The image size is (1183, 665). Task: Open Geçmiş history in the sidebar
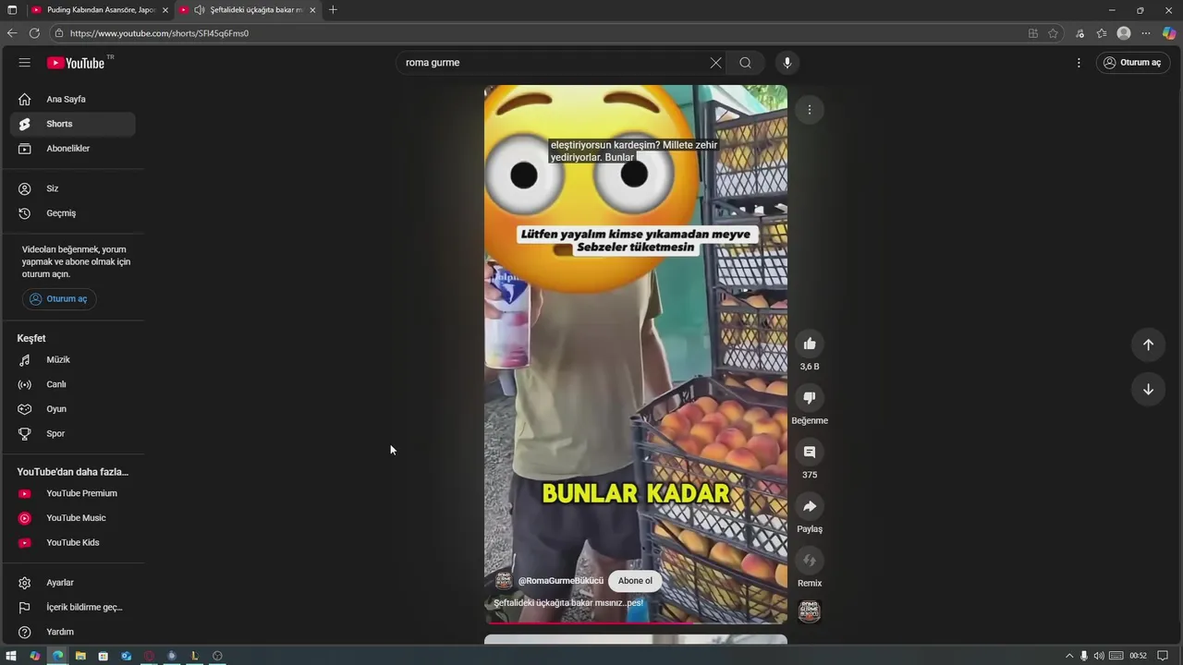(73, 213)
